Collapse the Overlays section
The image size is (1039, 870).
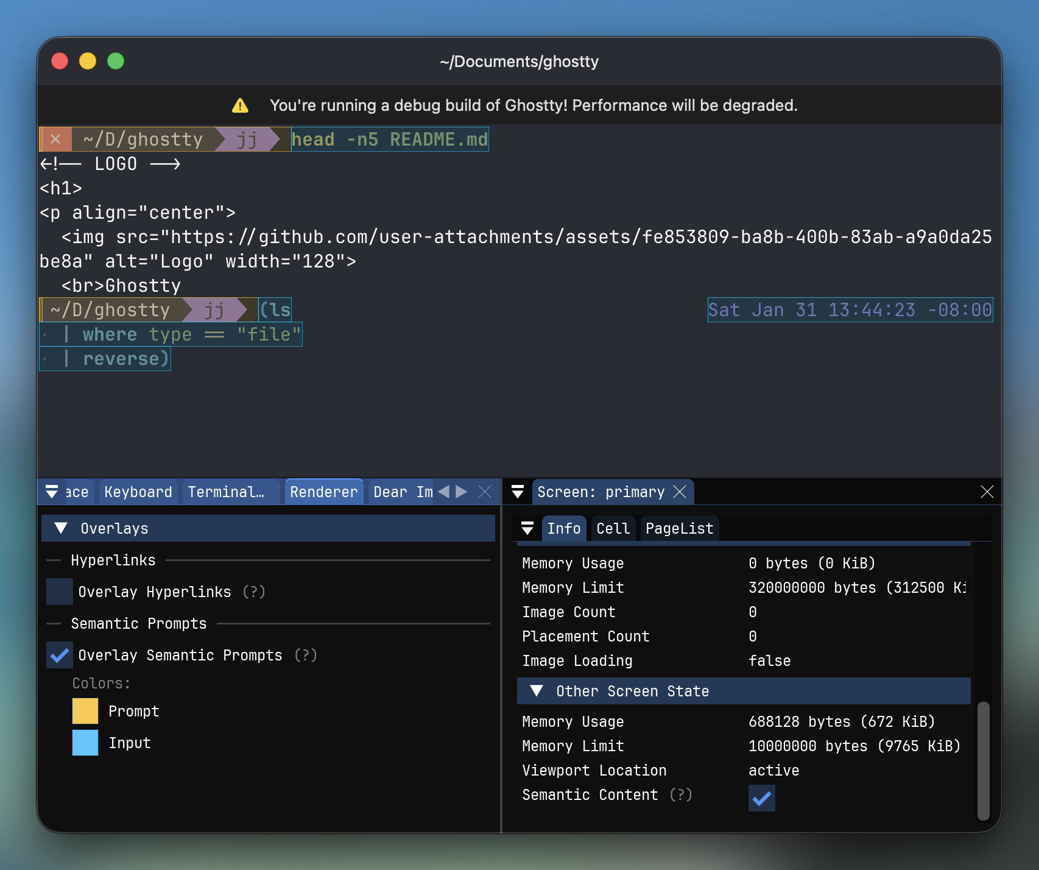pyautogui.click(x=61, y=528)
